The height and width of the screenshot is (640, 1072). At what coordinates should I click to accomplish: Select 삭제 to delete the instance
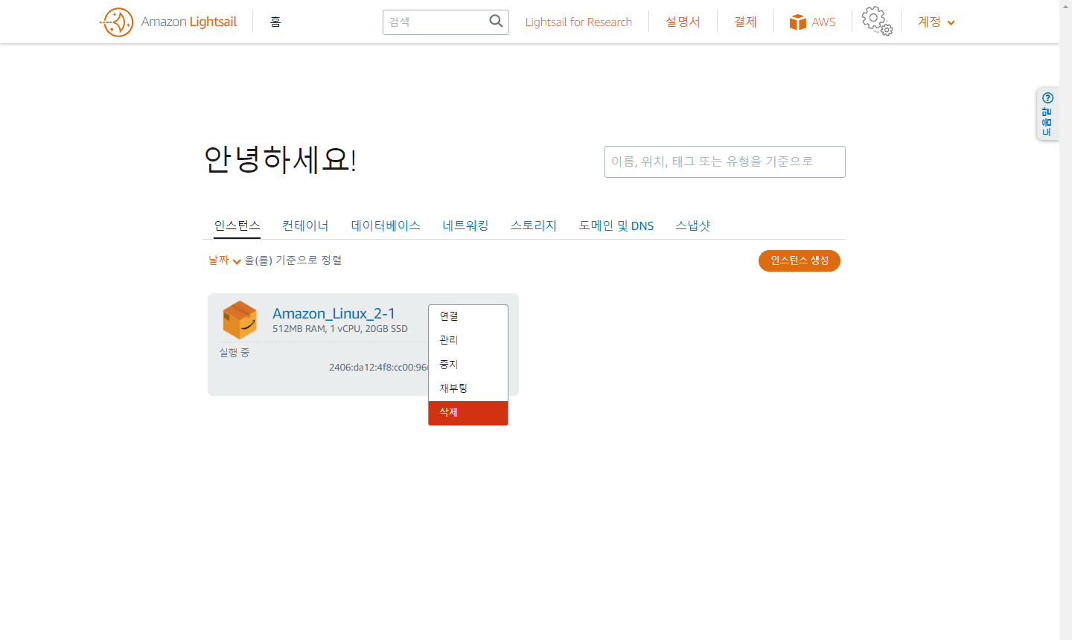pyautogui.click(x=468, y=413)
